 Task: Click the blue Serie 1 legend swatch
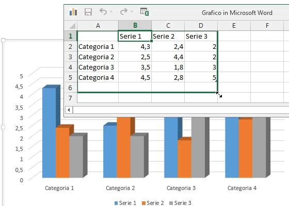116,203
